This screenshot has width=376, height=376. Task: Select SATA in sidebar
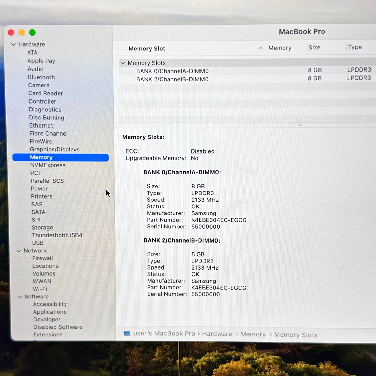(x=39, y=212)
